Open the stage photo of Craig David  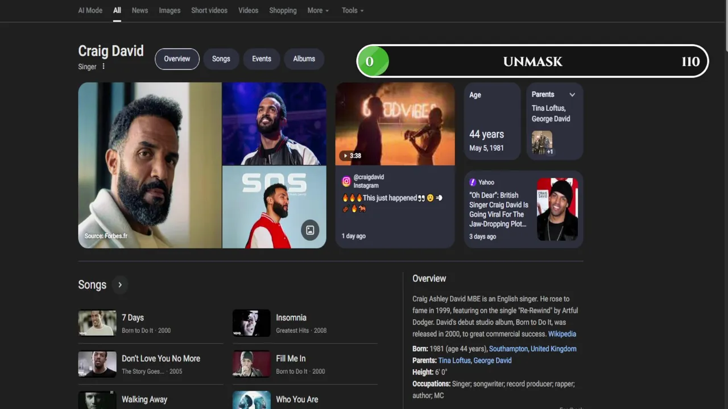[274, 123]
